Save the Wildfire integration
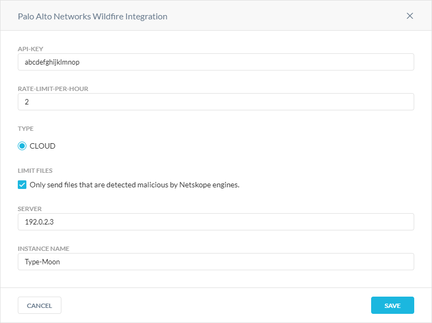This screenshot has width=432, height=323. coord(392,305)
